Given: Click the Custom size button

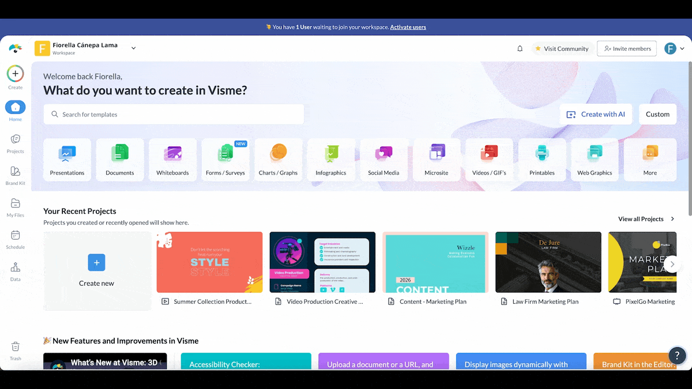Looking at the screenshot, I should coord(657,114).
